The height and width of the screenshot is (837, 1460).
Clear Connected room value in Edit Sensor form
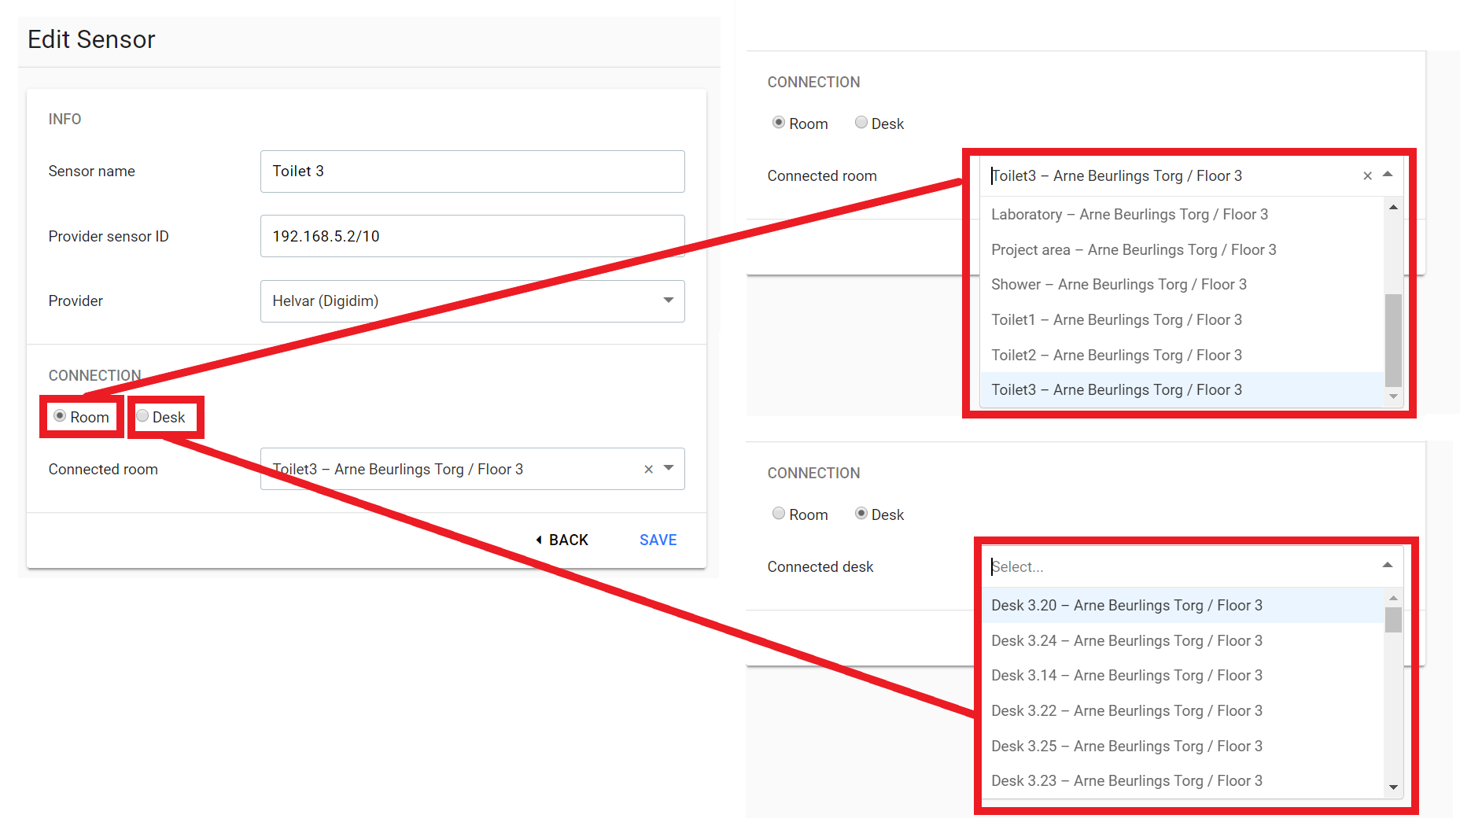pyautogui.click(x=649, y=470)
